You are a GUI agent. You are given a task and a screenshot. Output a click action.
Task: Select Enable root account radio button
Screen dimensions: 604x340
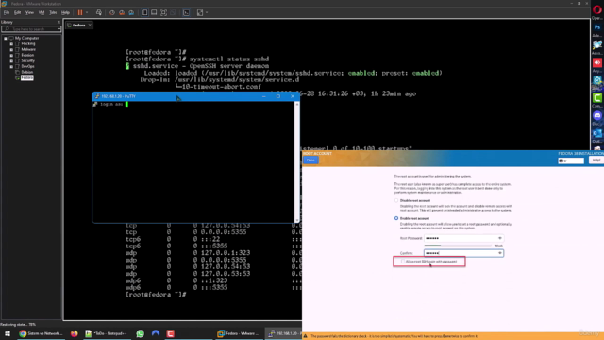point(396,218)
